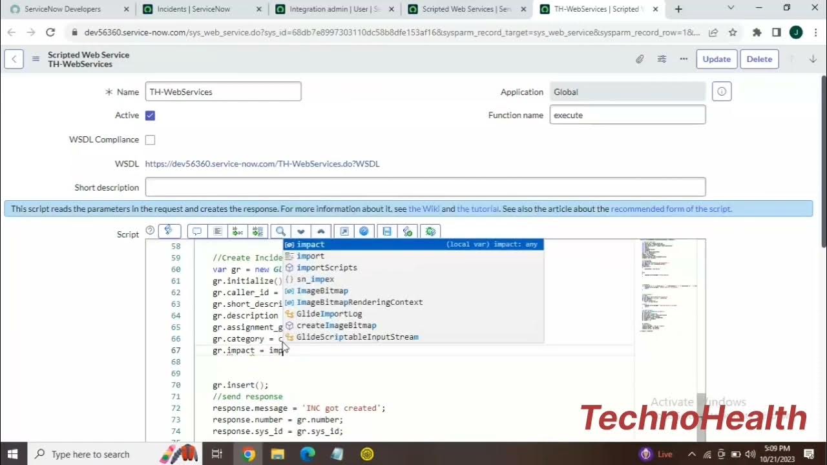
Task: Bookmark this page with the star icon
Action: (733, 32)
